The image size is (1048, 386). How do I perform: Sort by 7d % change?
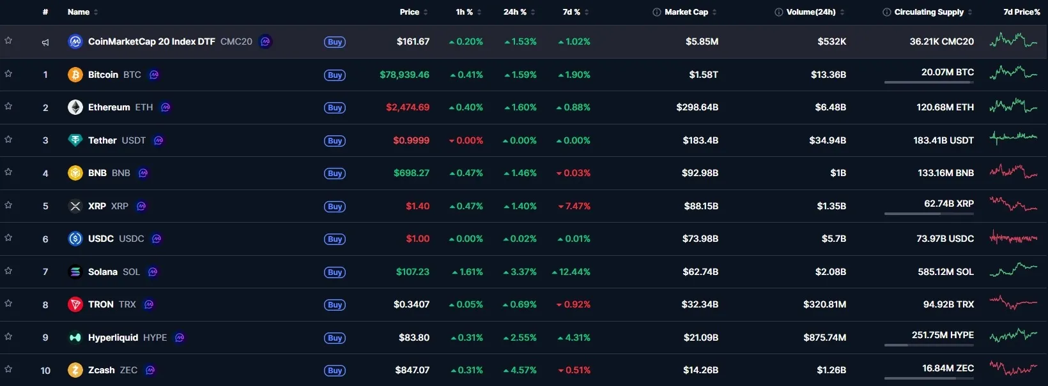point(576,12)
